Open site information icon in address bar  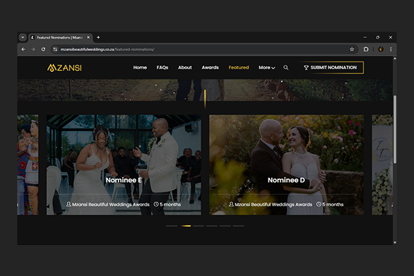tap(55, 50)
